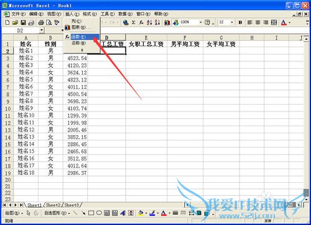
Task: Open the font size 12 dropdown
Action: pyautogui.click(x=232, y=22)
